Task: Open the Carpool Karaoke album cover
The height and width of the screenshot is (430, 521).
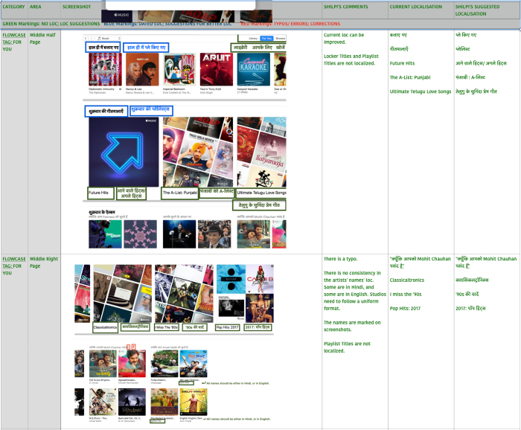Action: pos(253,70)
